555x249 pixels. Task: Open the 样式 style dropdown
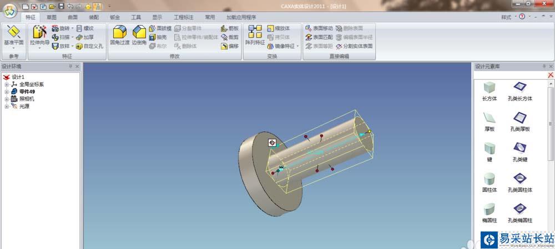coord(508,17)
